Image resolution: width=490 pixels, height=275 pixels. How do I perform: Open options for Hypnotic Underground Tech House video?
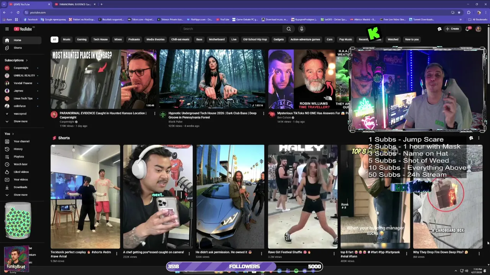click(x=263, y=113)
